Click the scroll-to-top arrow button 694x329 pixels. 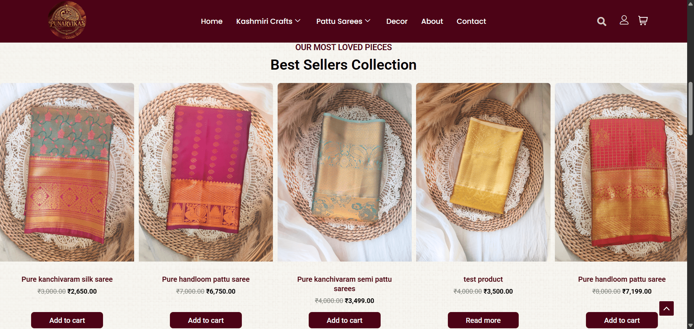666,308
